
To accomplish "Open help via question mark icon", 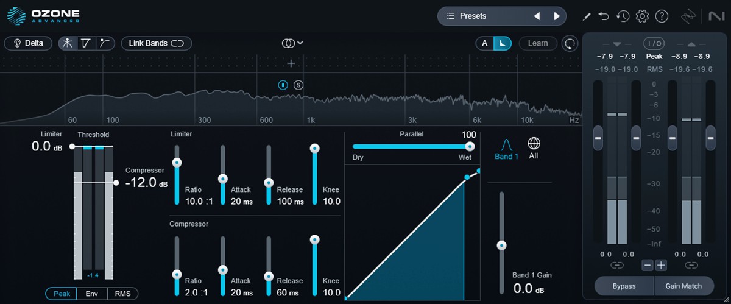I will [x=662, y=16].
